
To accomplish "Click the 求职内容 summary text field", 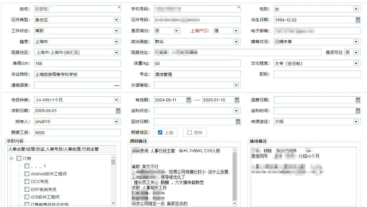I will [x=62, y=149].
